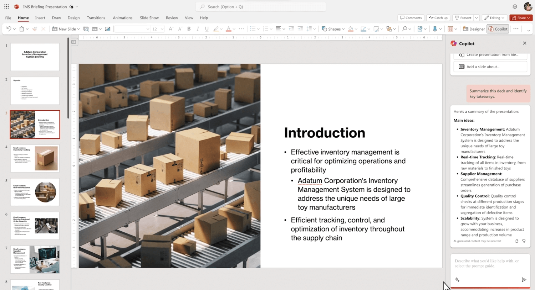
Task: Click the increase indent icon
Action: point(300,29)
